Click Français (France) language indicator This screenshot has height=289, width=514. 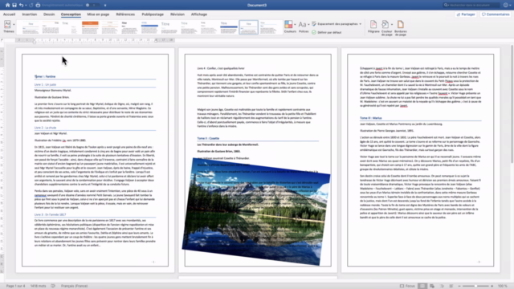[75, 286]
